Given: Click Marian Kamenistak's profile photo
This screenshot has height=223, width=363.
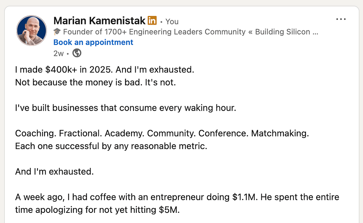Looking at the screenshot, I should (32, 31).
